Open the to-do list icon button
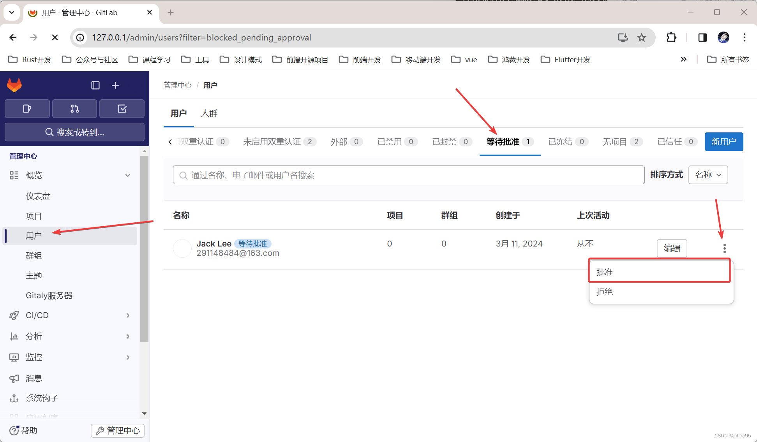This screenshot has height=442, width=757. click(x=122, y=109)
